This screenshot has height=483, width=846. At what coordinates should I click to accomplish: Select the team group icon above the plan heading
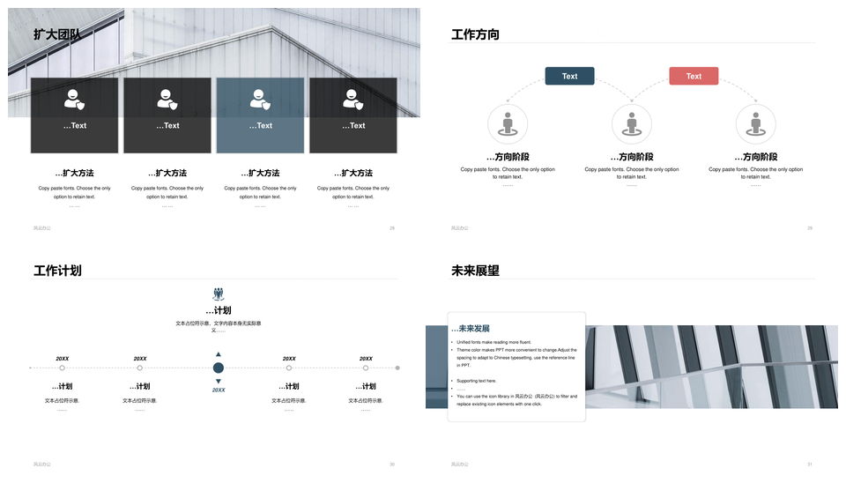pyautogui.click(x=219, y=294)
